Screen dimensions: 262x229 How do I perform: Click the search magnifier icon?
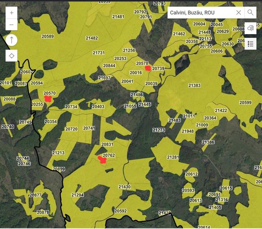(x=251, y=13)
